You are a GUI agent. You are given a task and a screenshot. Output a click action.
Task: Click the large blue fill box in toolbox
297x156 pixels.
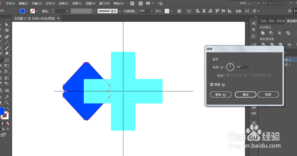[2, 111]
